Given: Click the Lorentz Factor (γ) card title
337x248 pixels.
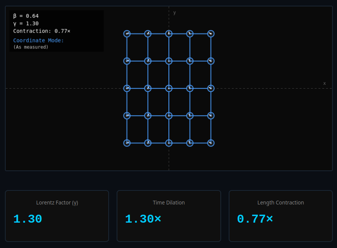Looking at the screenshot, I should pos(57,203).
